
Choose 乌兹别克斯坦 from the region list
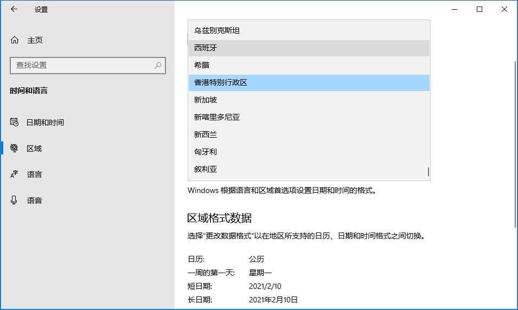[309, 30]
